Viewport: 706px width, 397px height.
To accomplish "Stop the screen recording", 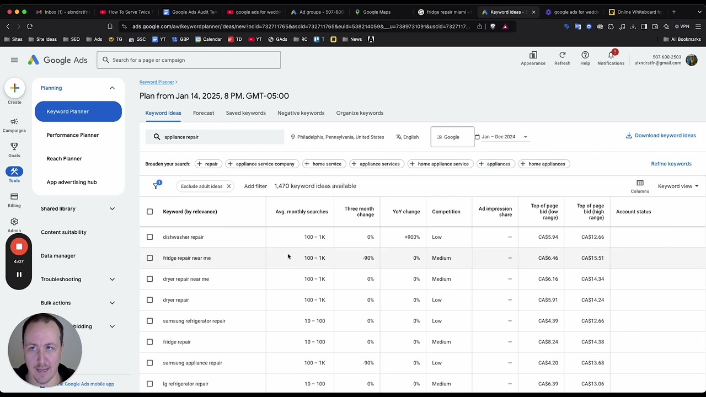I will click(x=19, y=246).
